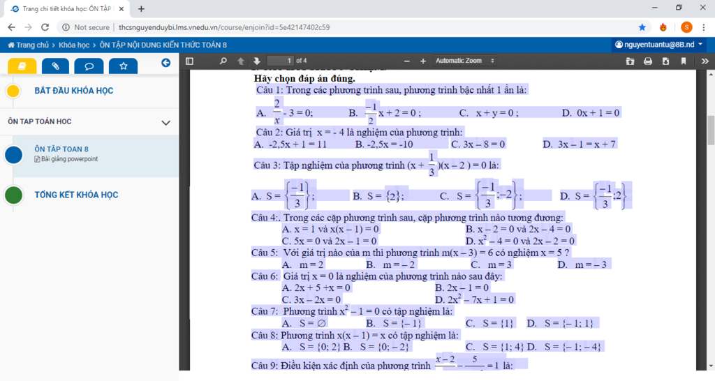The height and width of the screenshot is (381, 715).
Task: Click answer A. -2,5x + 1 = 11
Action: (x=290, y=144)
